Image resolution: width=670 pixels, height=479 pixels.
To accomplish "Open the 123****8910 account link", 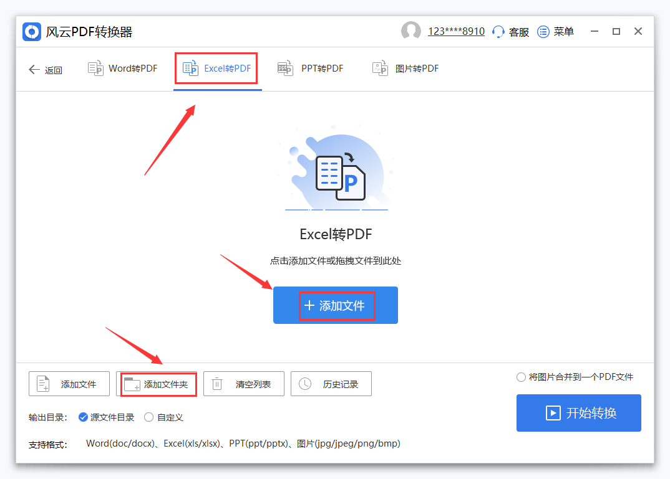I will (x=456, y=31).
